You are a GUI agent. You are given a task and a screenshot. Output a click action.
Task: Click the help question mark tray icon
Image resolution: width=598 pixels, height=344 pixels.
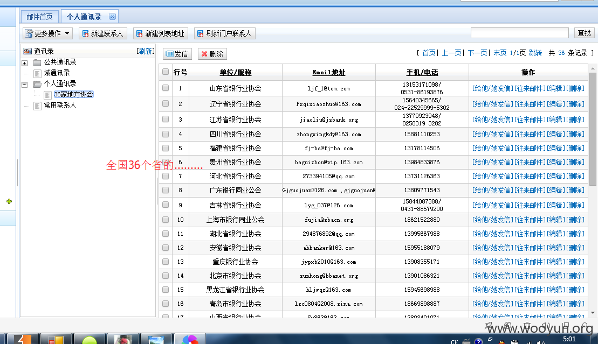point(478,341)
